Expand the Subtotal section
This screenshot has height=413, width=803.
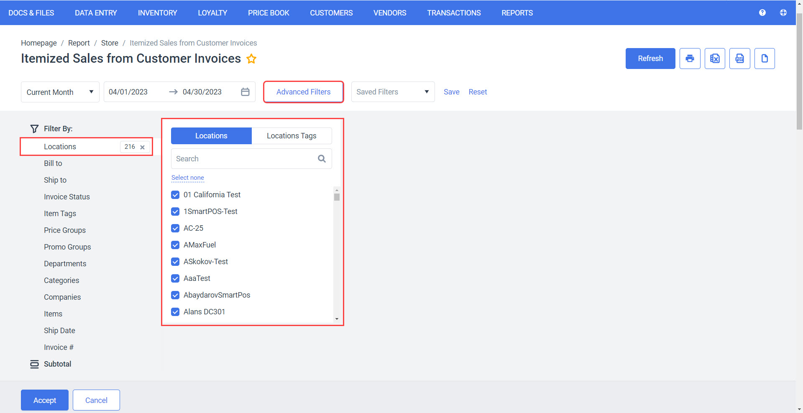click(x=58, y=364)
